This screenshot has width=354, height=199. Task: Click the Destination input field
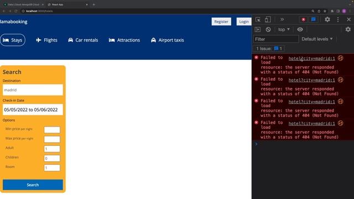click(33, 90)
